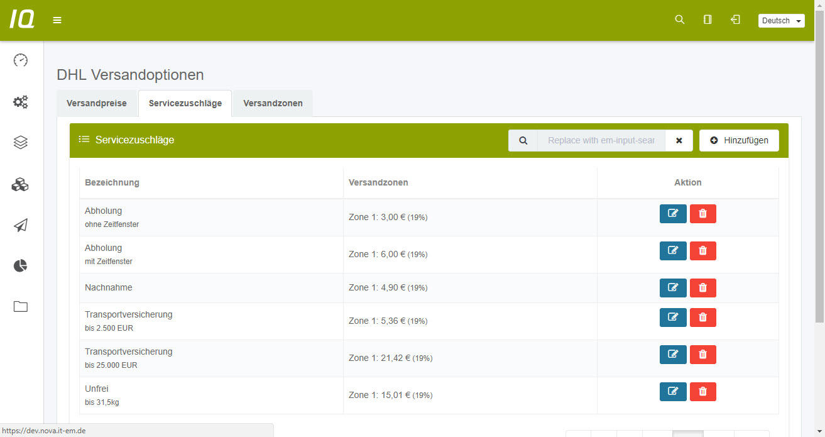The width and height of the screenshot is (825, 437).
Task: Edit the Nachnahme surcharge entry
Action: point(673,288)
